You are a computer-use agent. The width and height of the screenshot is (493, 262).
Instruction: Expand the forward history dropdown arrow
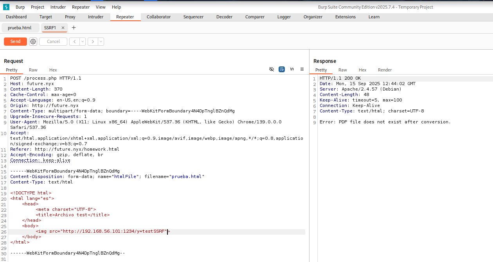(x=101, y=41)
